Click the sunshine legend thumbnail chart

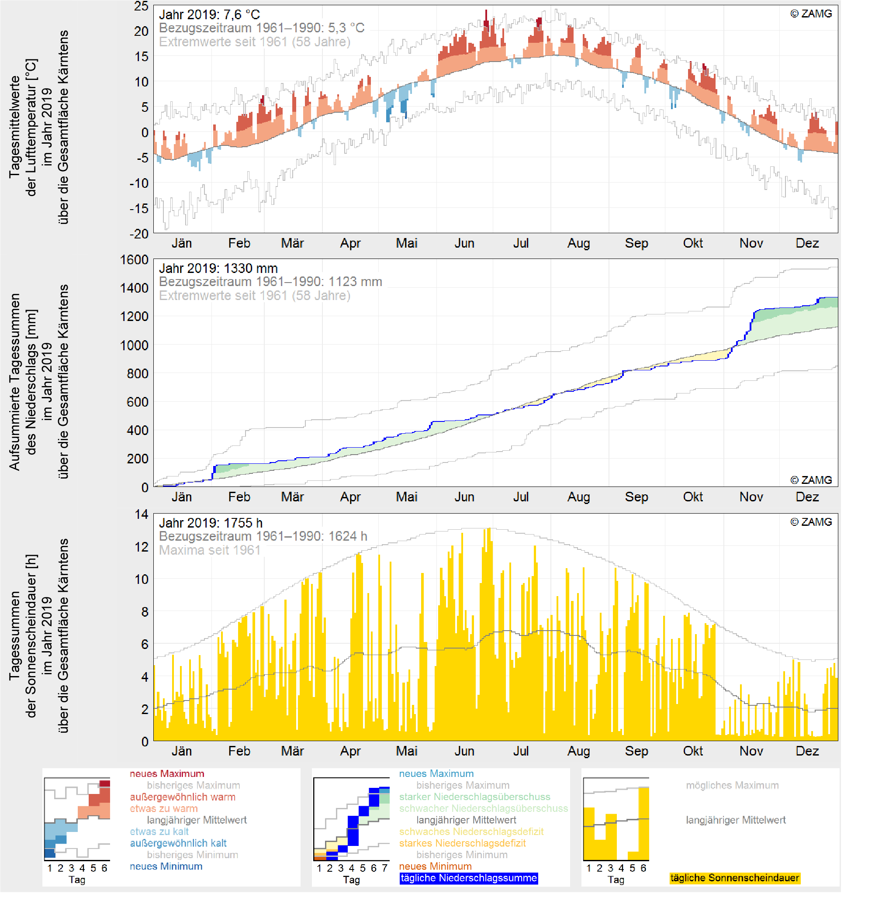tap(616, 819)
